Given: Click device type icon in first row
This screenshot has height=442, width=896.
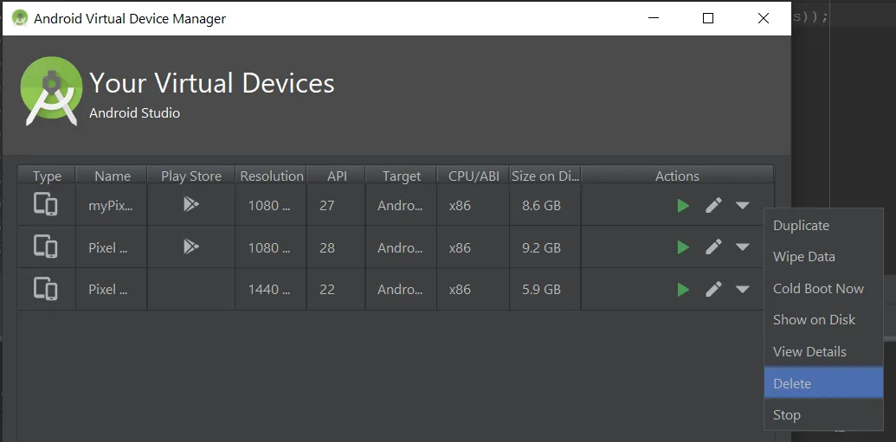Looking at the screenshot, I should point(46,206).
